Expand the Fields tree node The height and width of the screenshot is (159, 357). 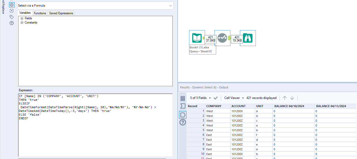[22, 18]
